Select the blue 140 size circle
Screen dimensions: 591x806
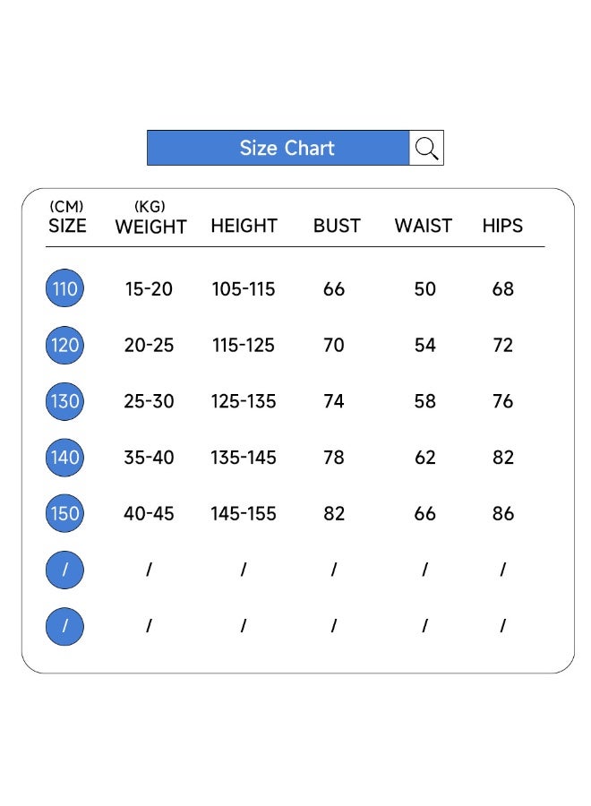coord(64,458)
